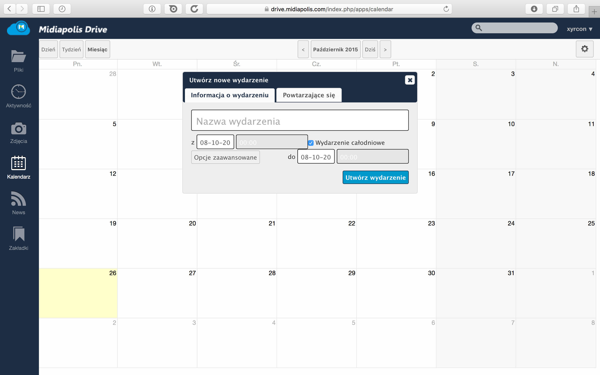
Task: Click Nazwa wydarzenia input field
Action: 300,121
